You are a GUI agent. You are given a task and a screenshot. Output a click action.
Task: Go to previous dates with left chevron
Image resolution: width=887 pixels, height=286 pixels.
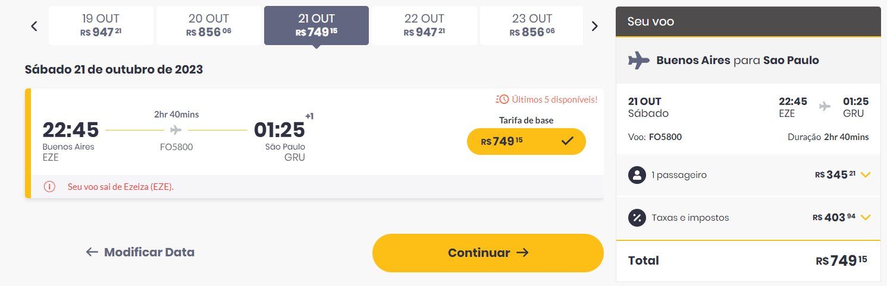pyautogui.click(x=34, y=26)
